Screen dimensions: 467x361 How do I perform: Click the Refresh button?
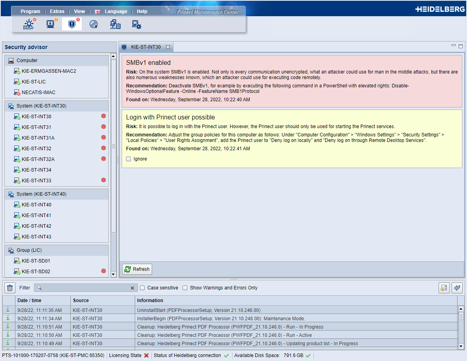137,269
